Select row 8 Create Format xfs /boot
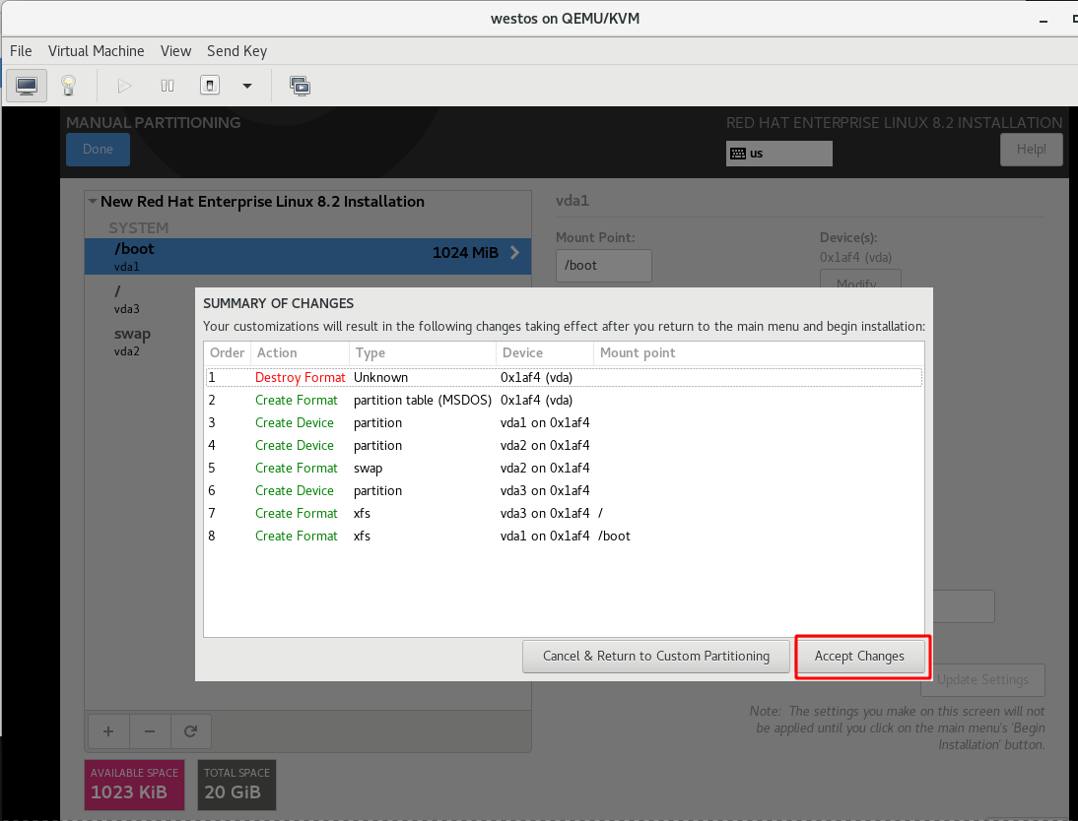The width and height of the screenshot is (1078, 821). [x=564, y=536]
